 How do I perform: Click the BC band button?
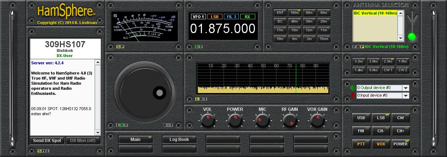click(x=280, y=21)
